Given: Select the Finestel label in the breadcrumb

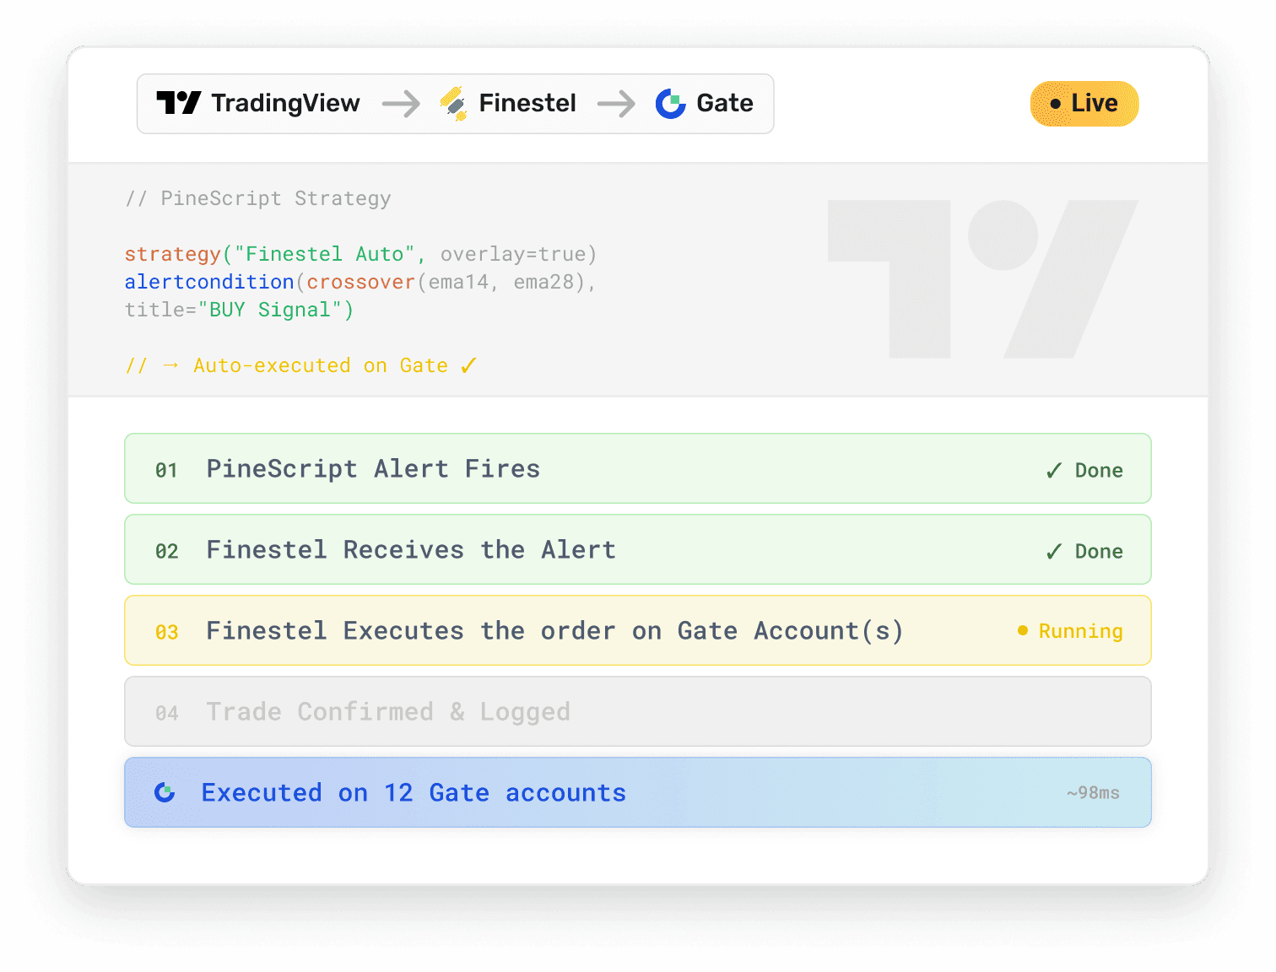Looking at the screenshot, I should (527, 103).
